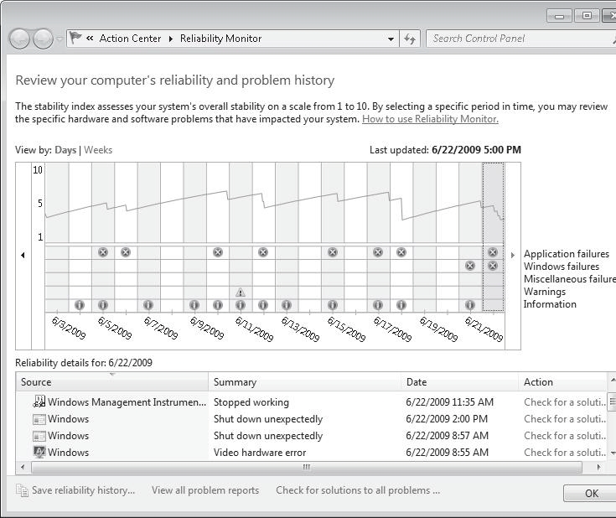
Task: Select the 6/22/2009 column in the chart
Action: (493, 236)
